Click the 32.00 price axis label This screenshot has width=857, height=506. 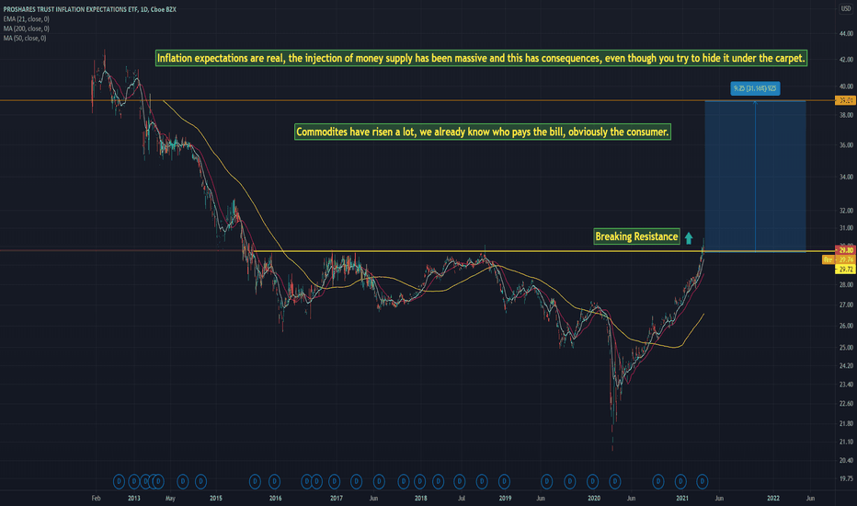846,211
